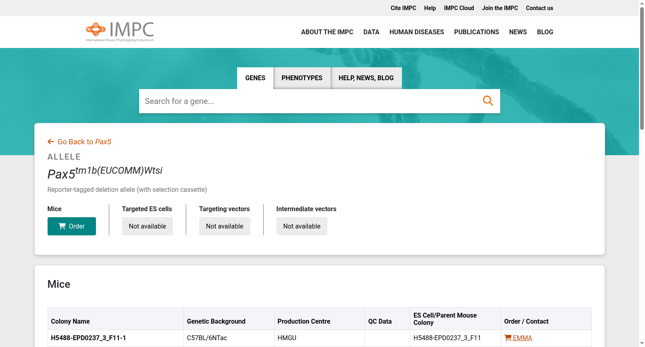Switch to Help, News, Blog tab
The width and height of the screenshot is (645, 347).
pyautogui.click(x=366, y=78)
